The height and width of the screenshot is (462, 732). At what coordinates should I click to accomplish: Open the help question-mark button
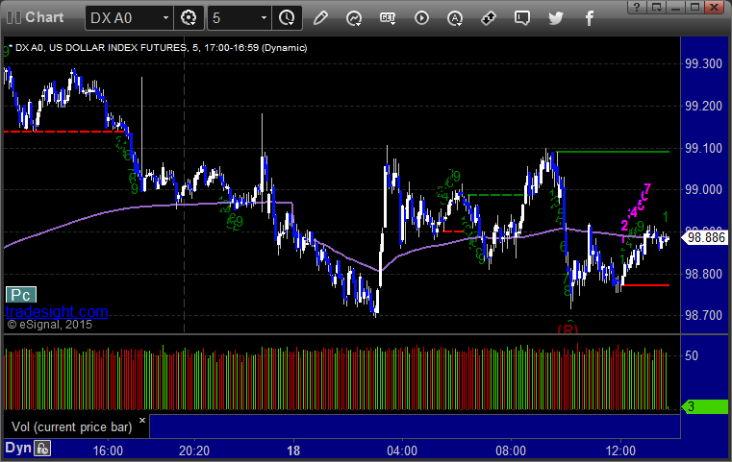(637, 7)
